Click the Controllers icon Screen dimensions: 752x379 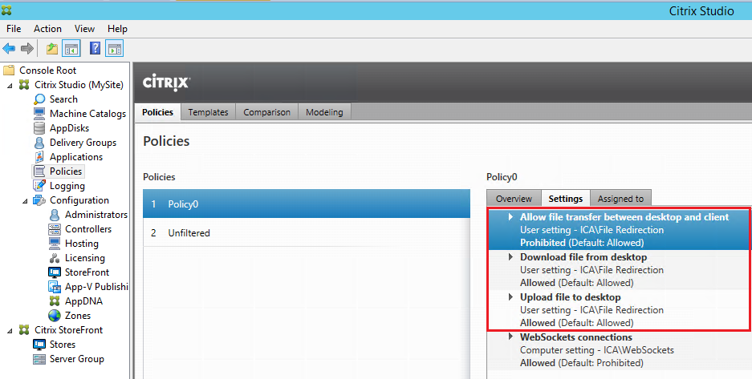click(55, 229)
